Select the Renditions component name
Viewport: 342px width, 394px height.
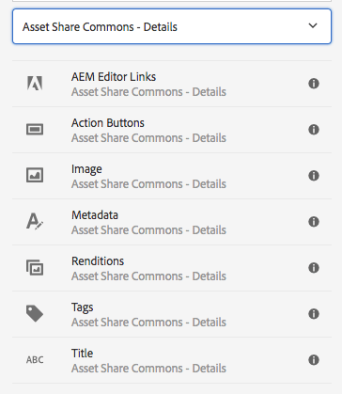point(98,261)
